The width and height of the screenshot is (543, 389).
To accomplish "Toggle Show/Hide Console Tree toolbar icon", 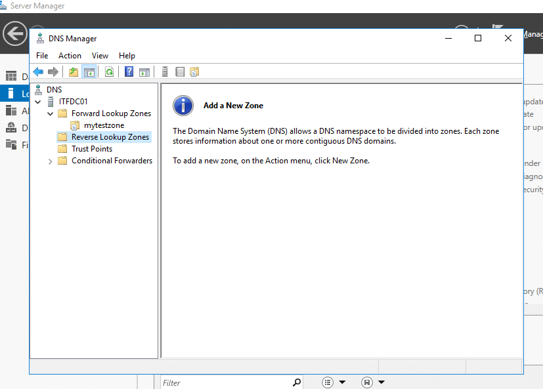I will coord(89,72).
